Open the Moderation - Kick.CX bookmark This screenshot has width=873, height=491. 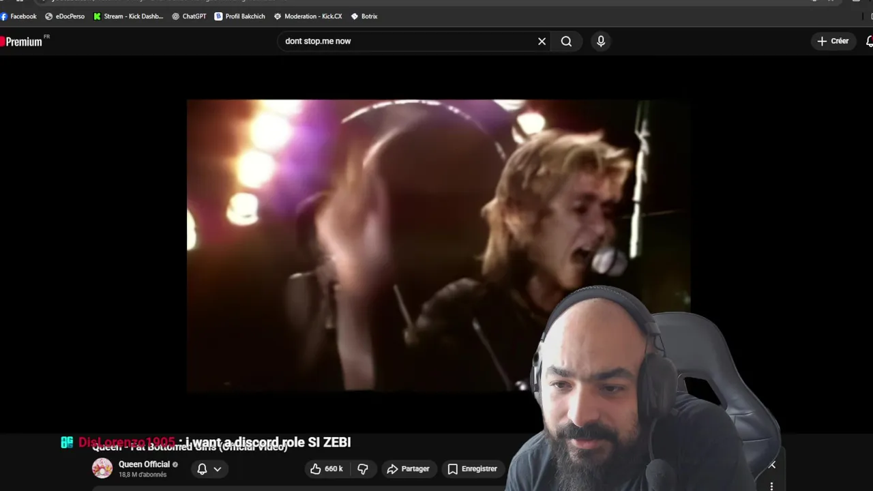[308, 16]
